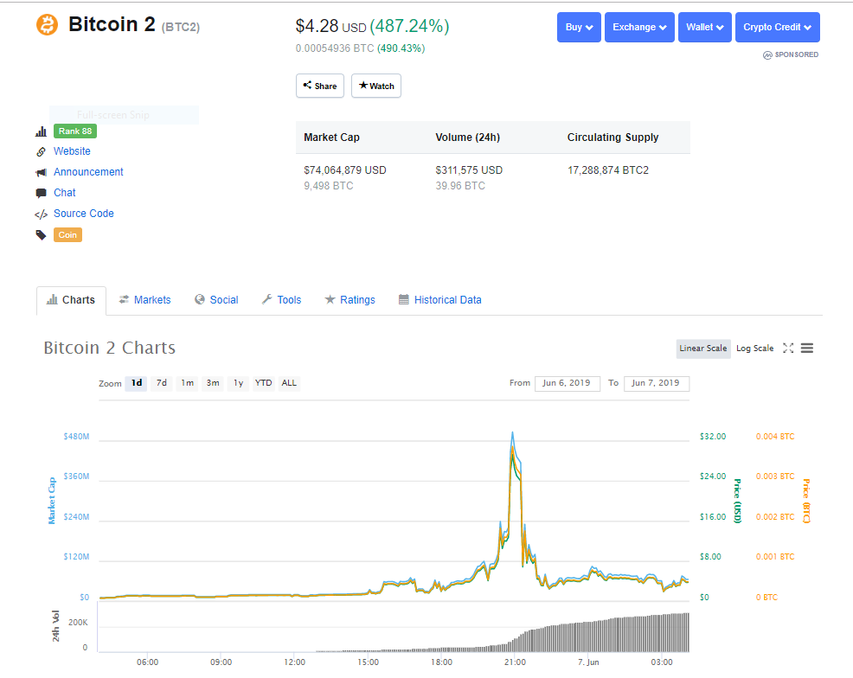Image resolution: width=853 pixels, height=678 pixels.
Task: Toggle chart full-screen icon
Action: pos(788,348)
